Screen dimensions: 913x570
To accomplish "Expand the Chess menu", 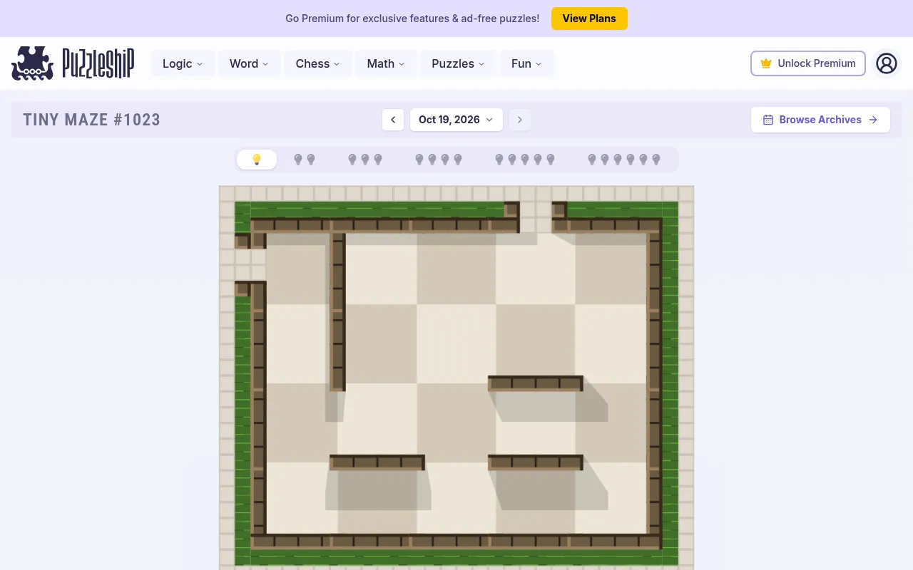I will click(318, 63).
